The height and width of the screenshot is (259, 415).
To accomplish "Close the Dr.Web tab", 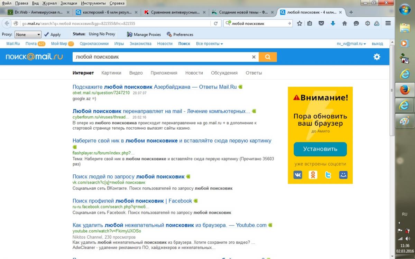I will (x=68, y=12).
